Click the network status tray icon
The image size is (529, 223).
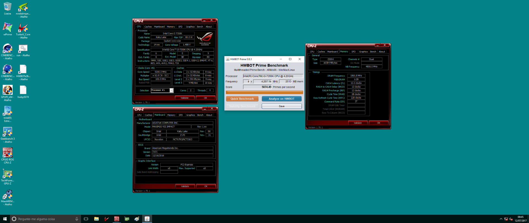(506, 219)
